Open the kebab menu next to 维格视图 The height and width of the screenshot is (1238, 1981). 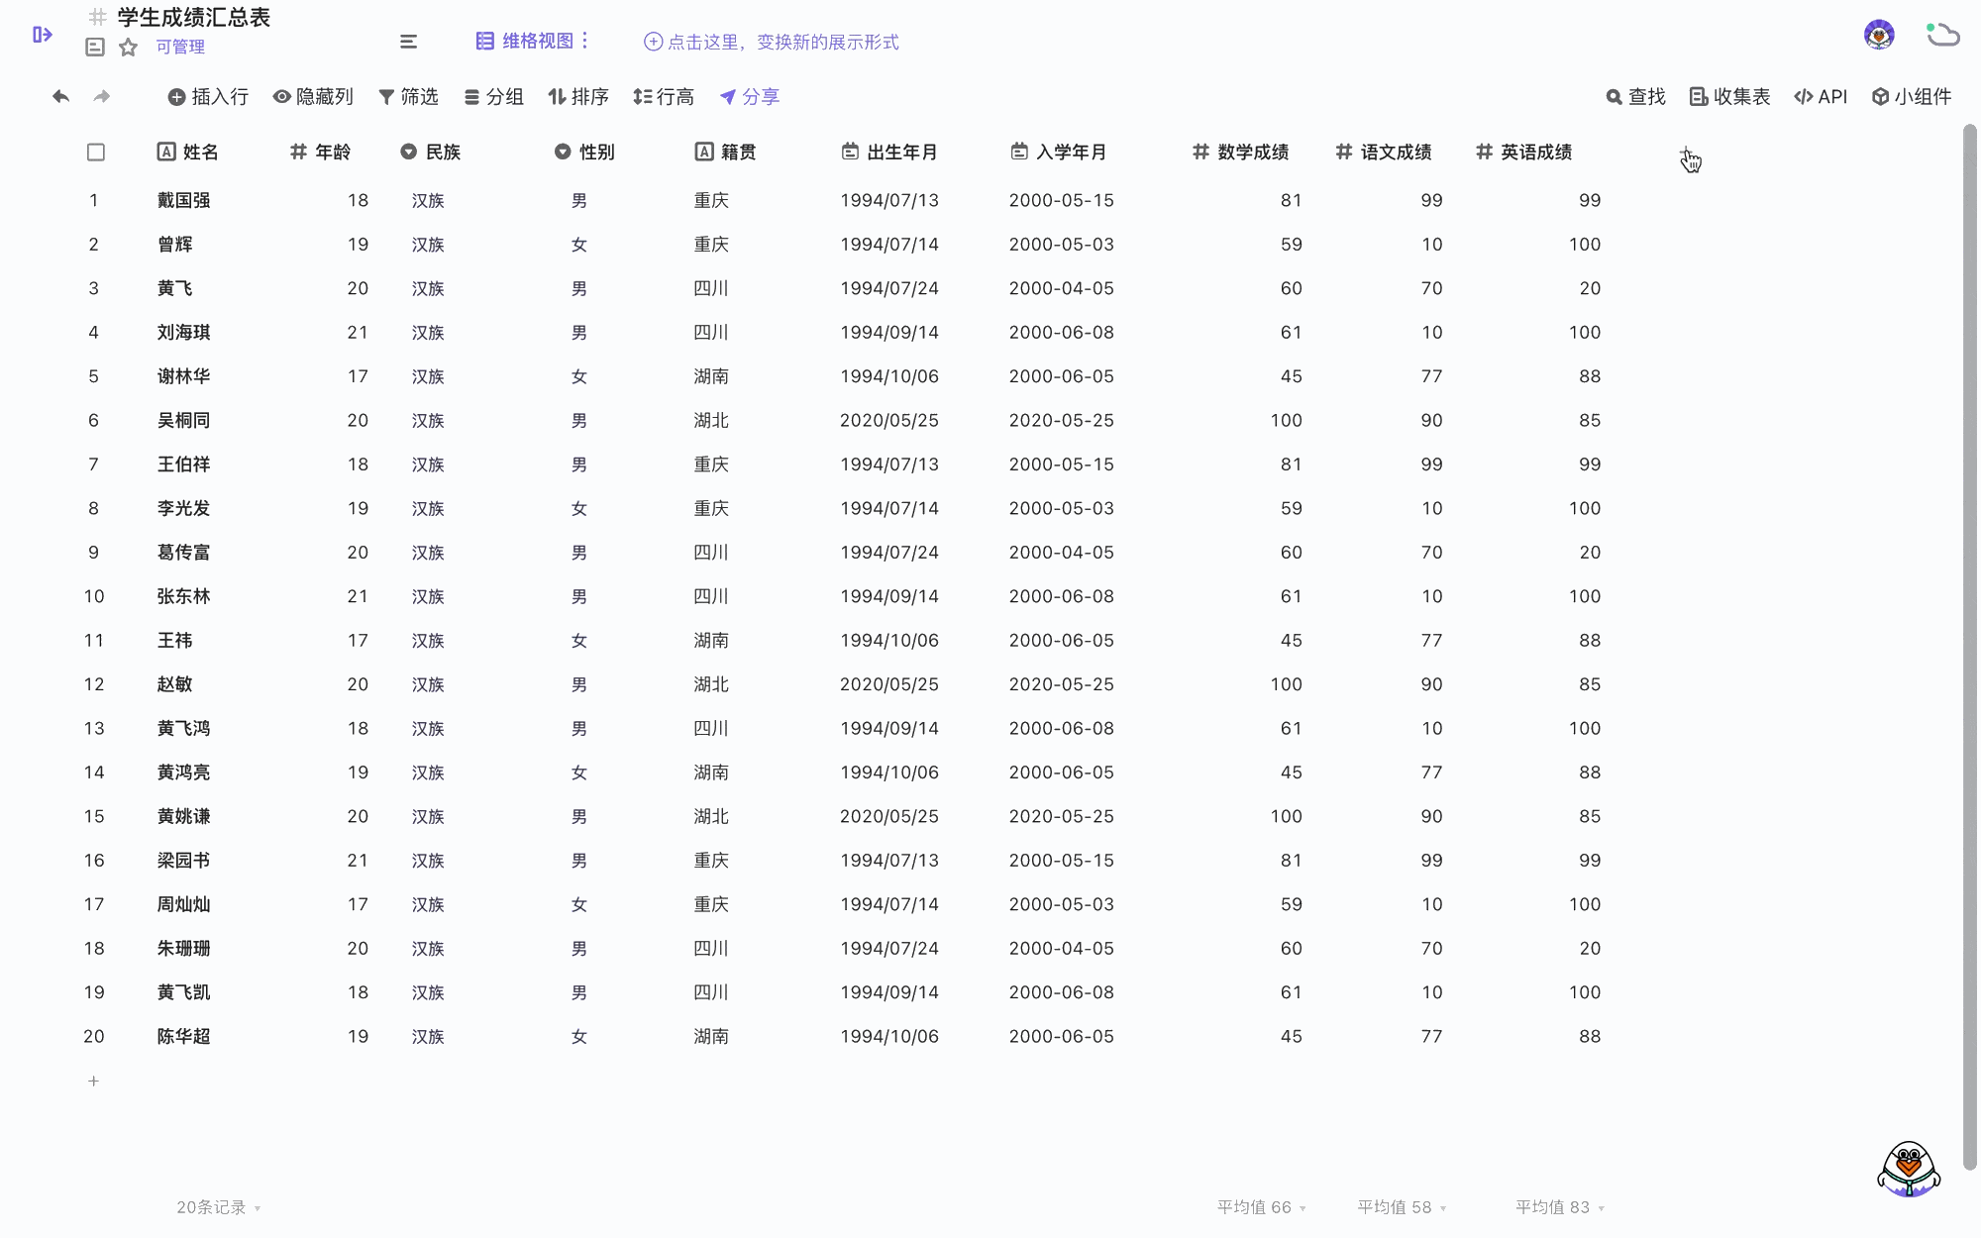point(586,41)
